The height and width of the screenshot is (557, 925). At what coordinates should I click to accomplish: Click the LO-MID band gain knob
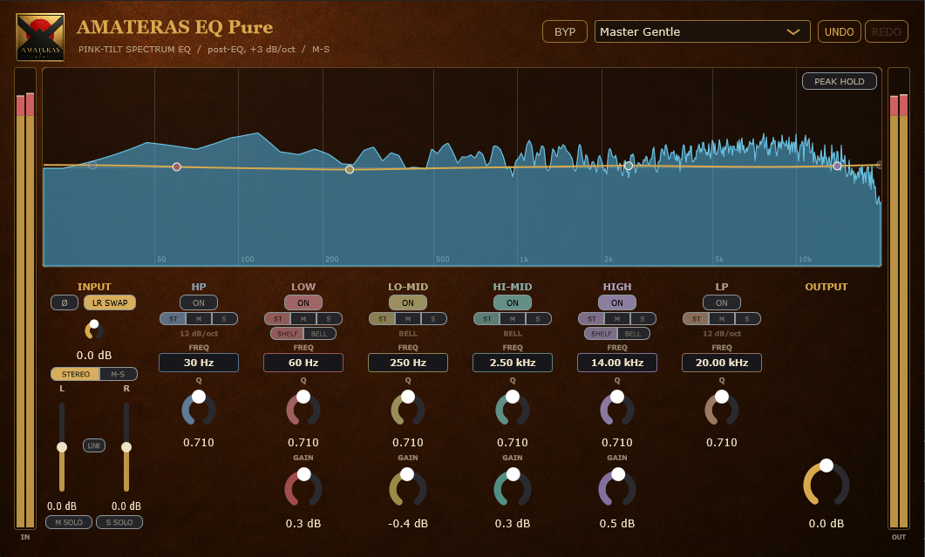pos(408,487)
